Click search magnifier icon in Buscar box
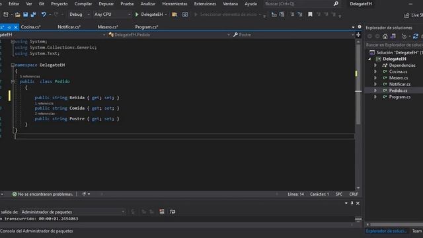 coord(336,4)
